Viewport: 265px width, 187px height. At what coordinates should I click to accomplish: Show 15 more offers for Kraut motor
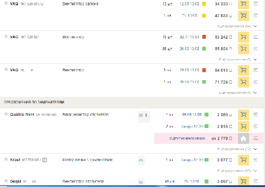tap(235, 171)
